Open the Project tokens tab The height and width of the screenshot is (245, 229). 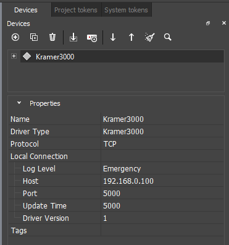point(76,10)
